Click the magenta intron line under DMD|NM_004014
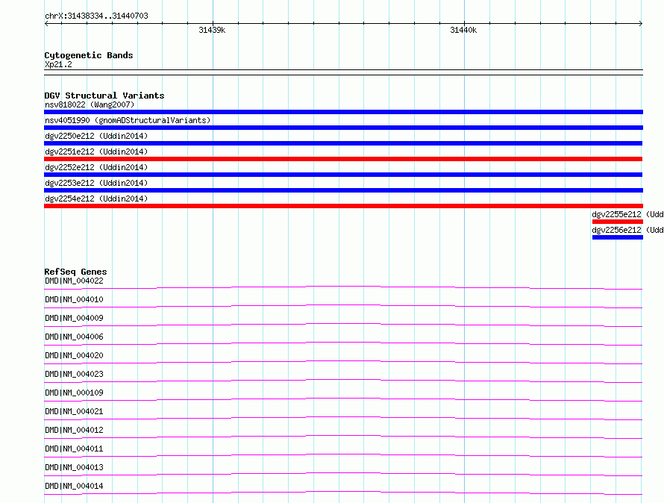 point(343,492)
